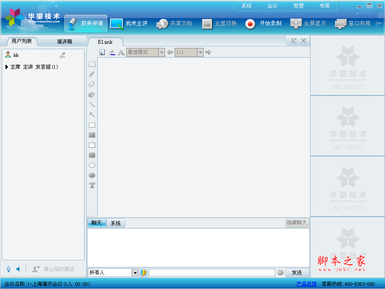This screenshot has width=385, height=289.
Task: Click the 客服热线 hotline number text
Action: tap(348, 284)
